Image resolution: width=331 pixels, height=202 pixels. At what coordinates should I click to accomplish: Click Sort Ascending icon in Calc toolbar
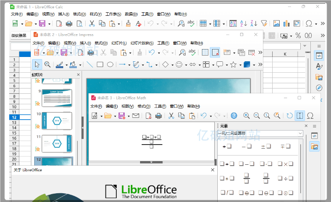(x=244, y=23)
